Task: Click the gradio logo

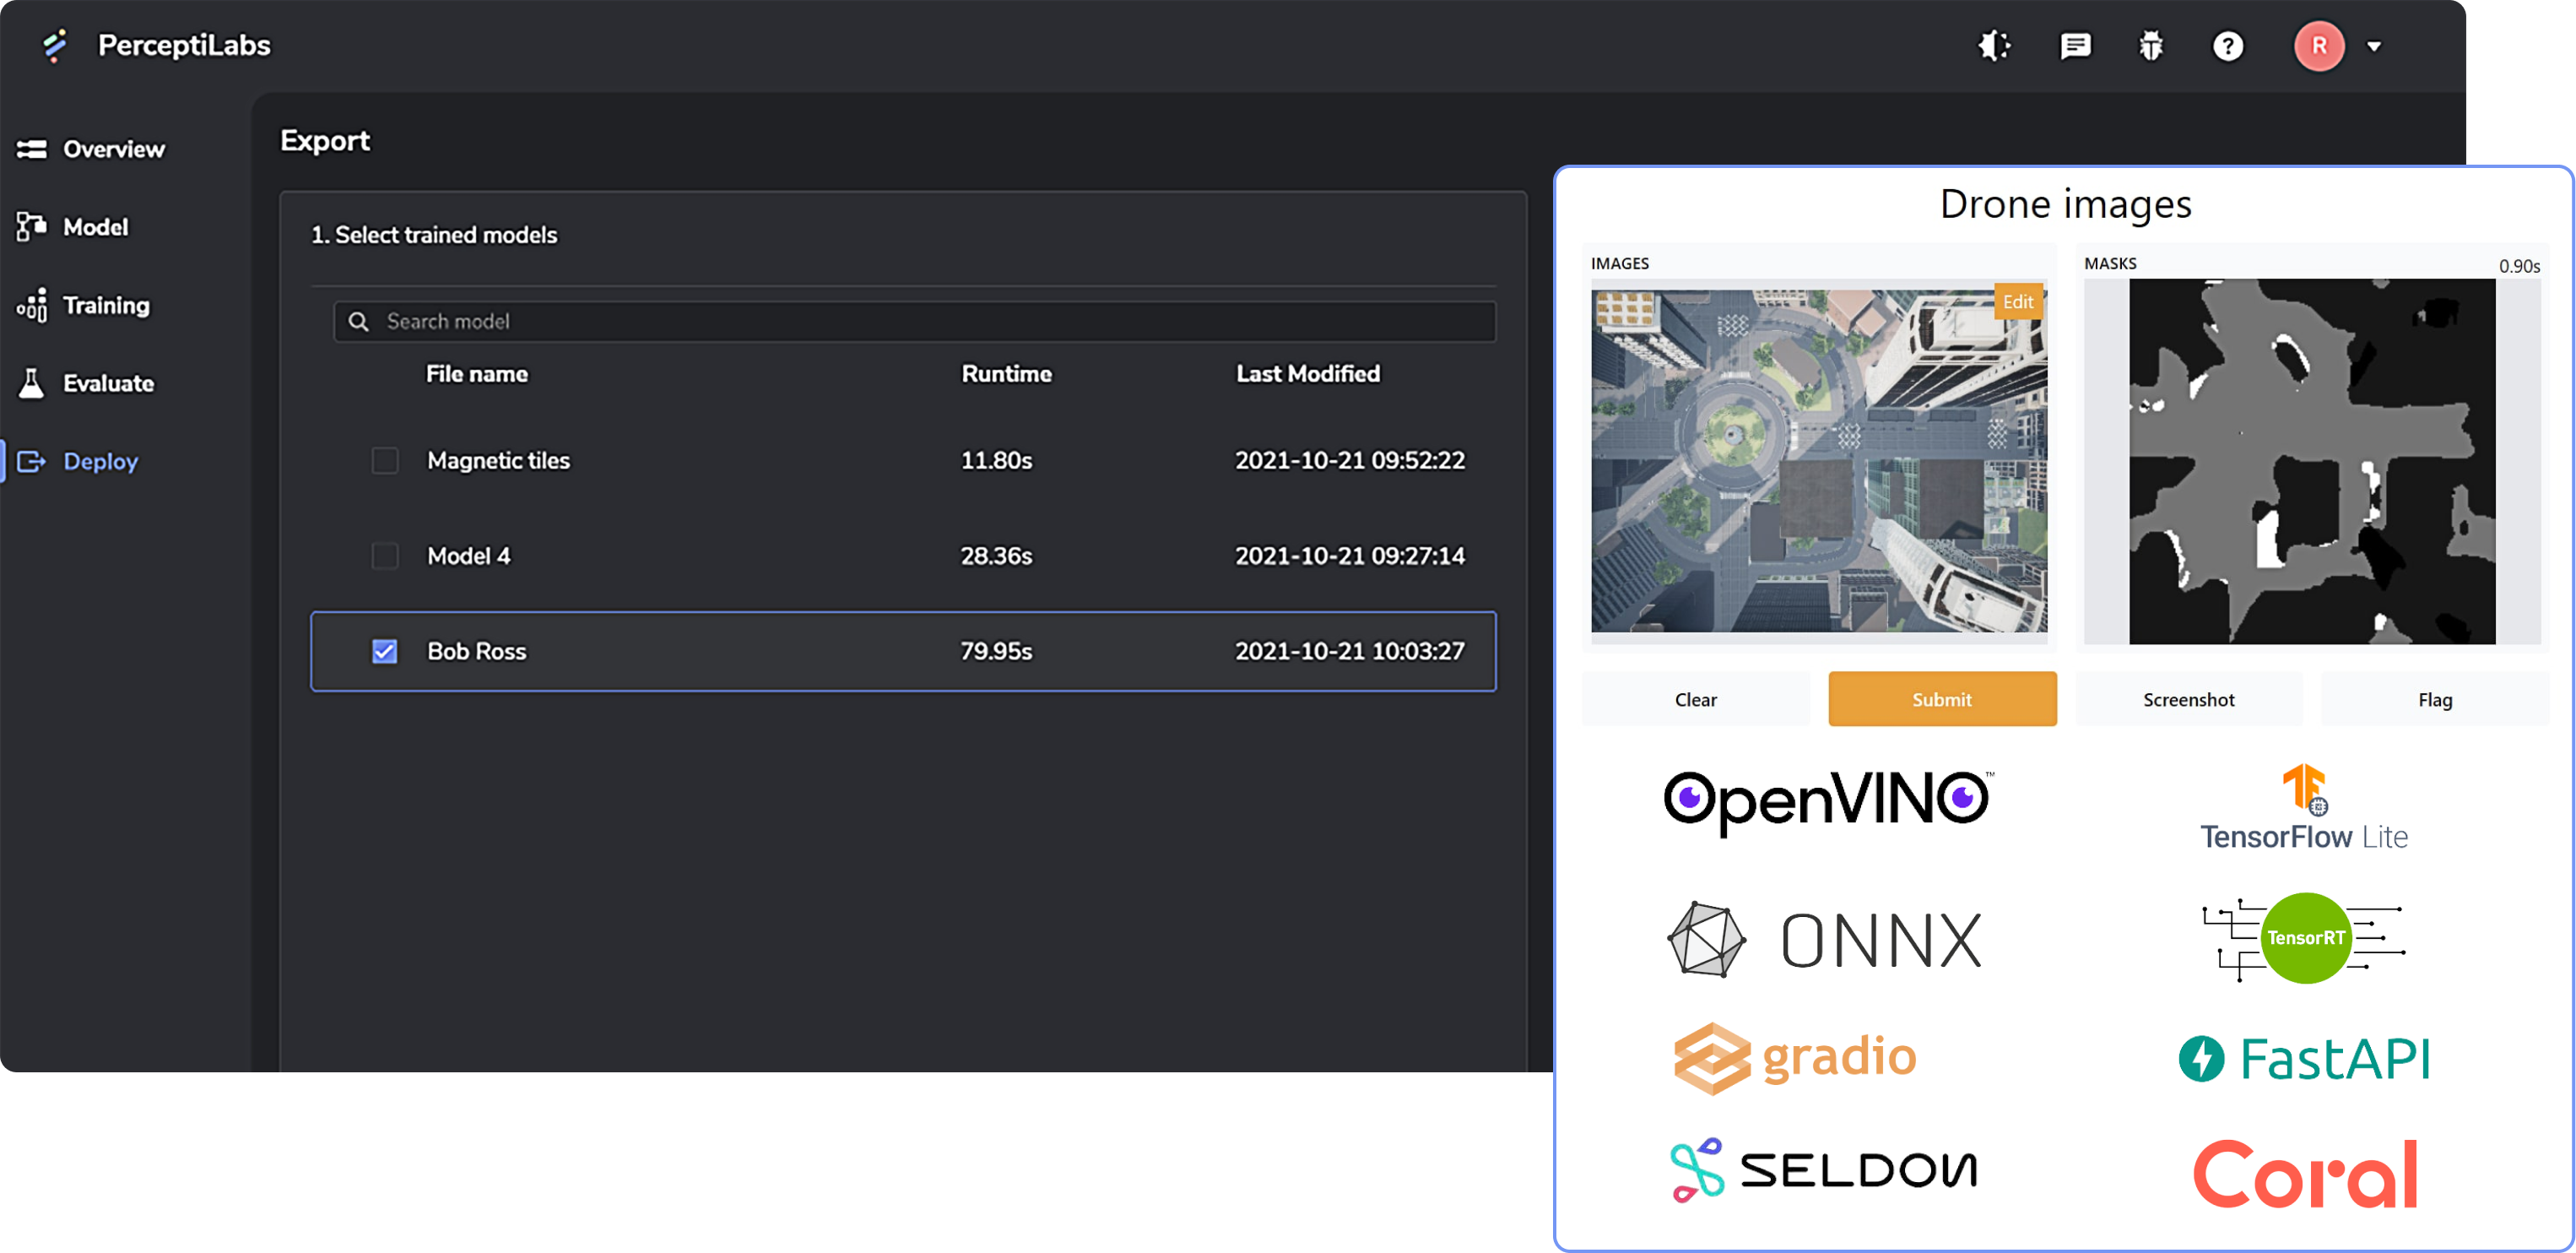Action: coord(1795,1058)
